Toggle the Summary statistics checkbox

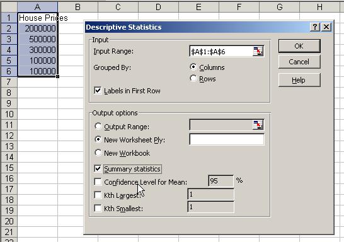point(98,169)
